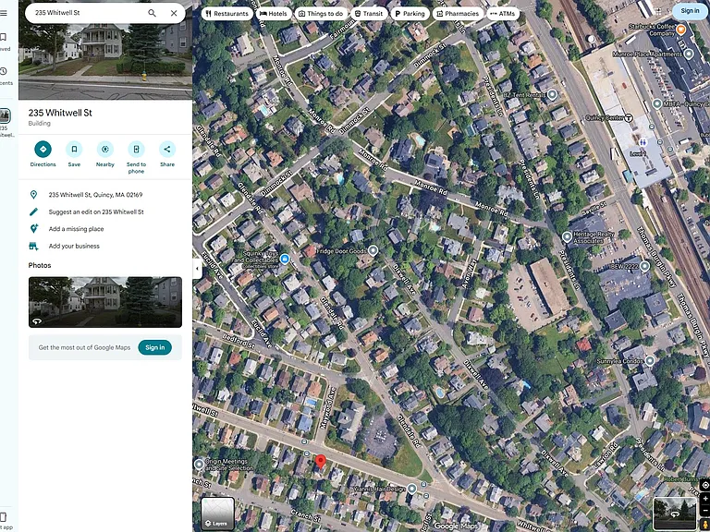This screenshot has width=710, height=532.
Task: Open the Street View photo thumbnail under Photos
Action: point(105,302)
